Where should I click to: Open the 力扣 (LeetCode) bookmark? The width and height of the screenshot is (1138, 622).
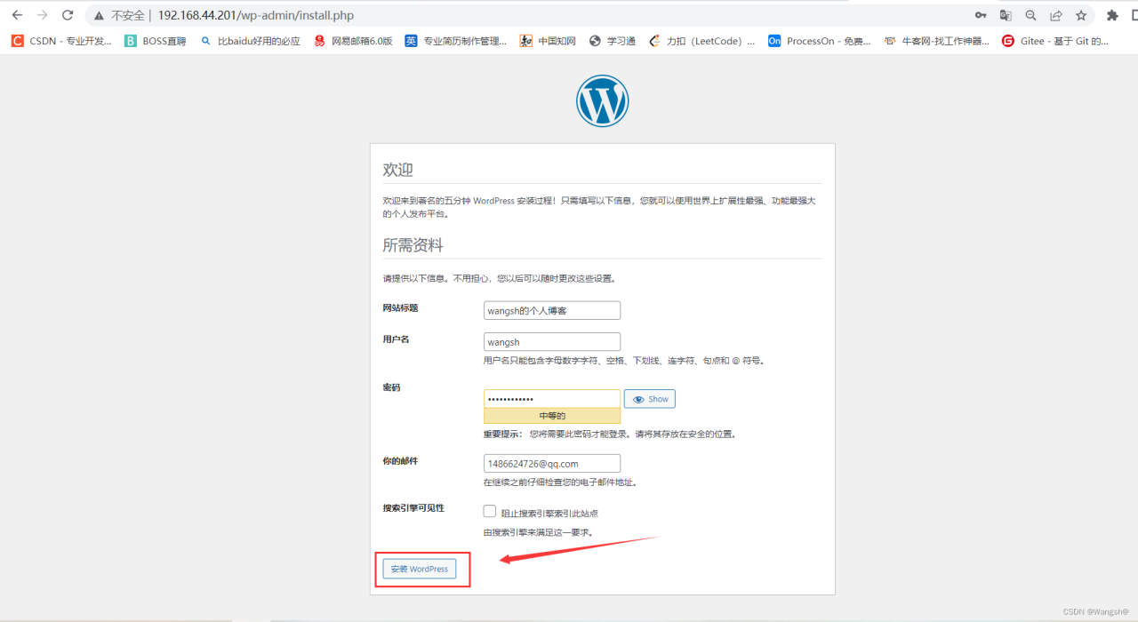[x=702, y=40]
